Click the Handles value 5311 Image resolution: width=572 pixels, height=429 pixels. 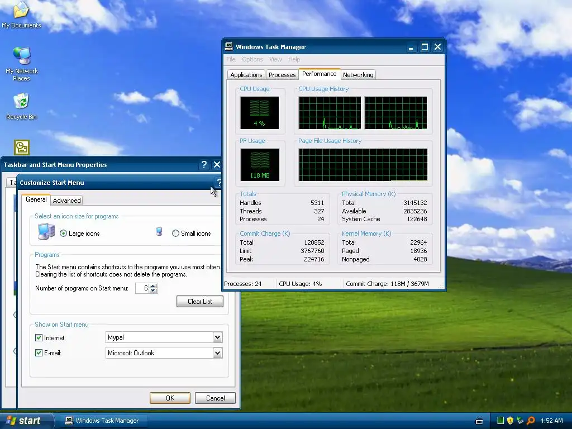[317, 203]
